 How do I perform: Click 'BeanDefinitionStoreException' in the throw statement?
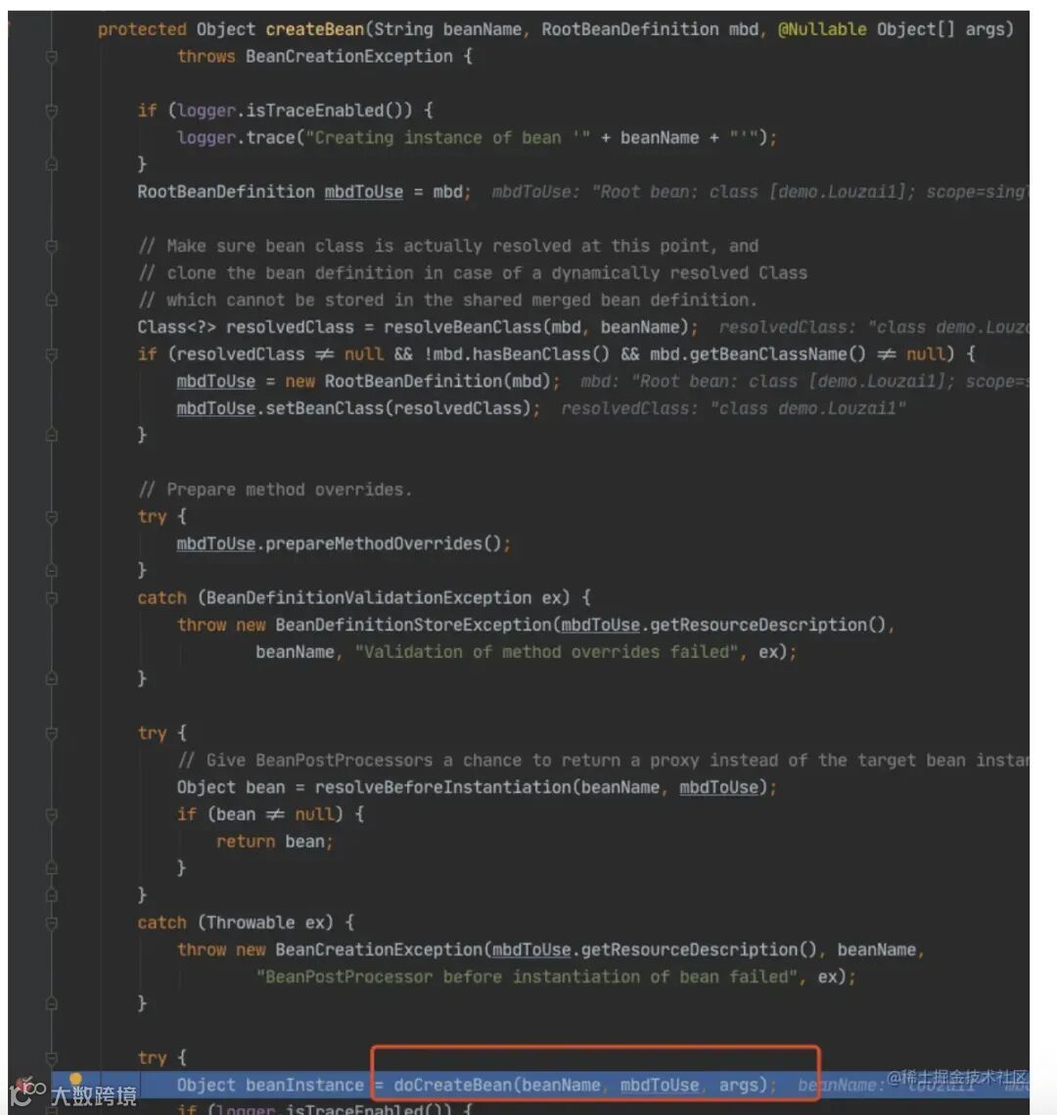[x=413, y=626]
